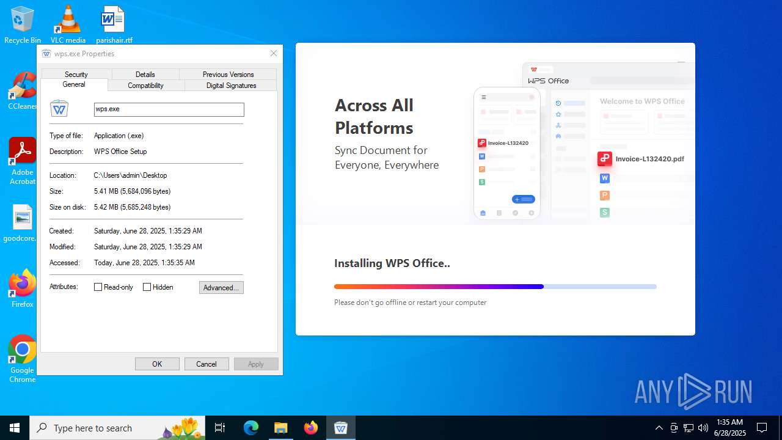Open Google Chrome desktop shortcut
Screen dimensions: 782x440
[22, 359]
